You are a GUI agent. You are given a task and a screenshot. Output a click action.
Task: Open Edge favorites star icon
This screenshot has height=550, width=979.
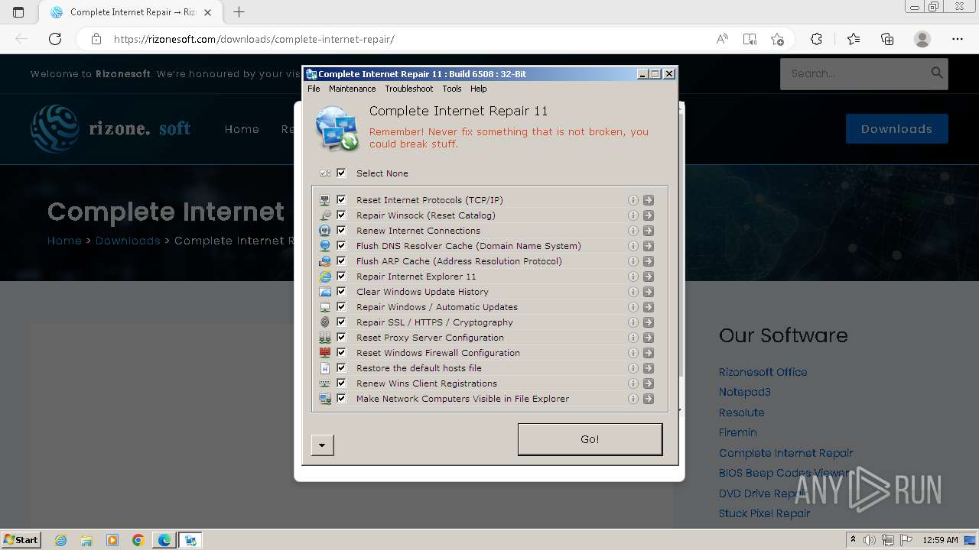(x=854, y=39)
